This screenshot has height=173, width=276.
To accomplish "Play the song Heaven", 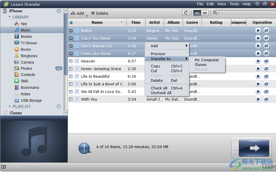I will [258, 61].
